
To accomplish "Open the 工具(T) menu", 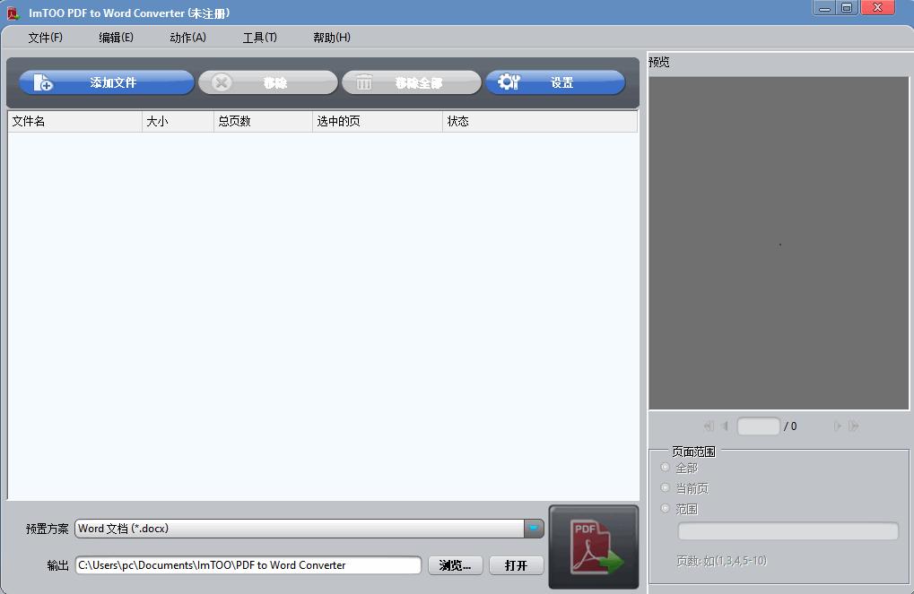I will [x=259, y=38].
